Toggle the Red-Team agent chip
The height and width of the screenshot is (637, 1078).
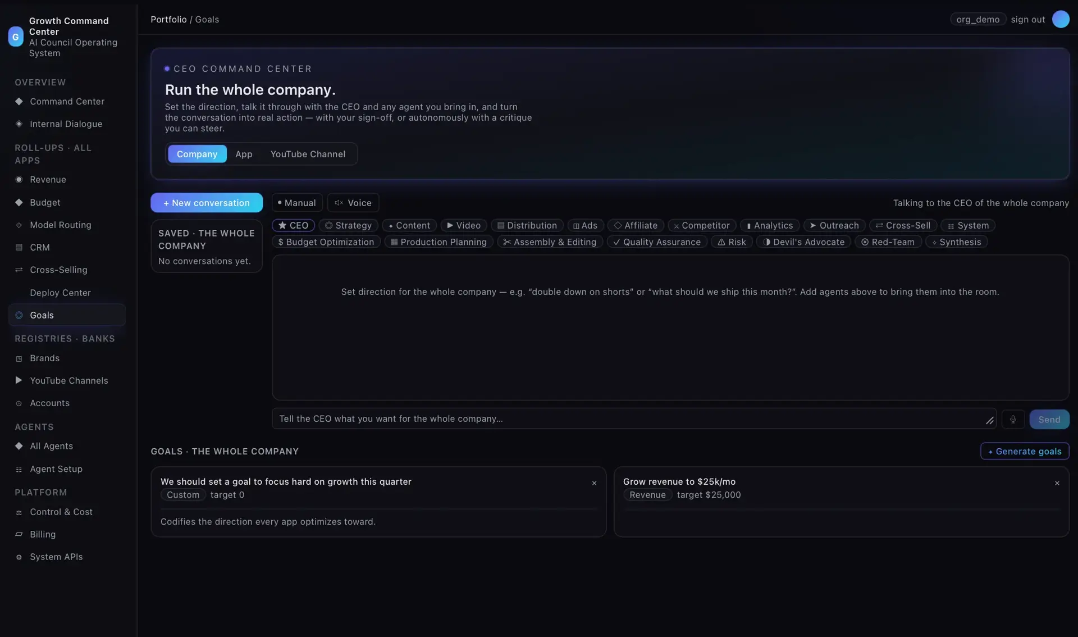888,242
